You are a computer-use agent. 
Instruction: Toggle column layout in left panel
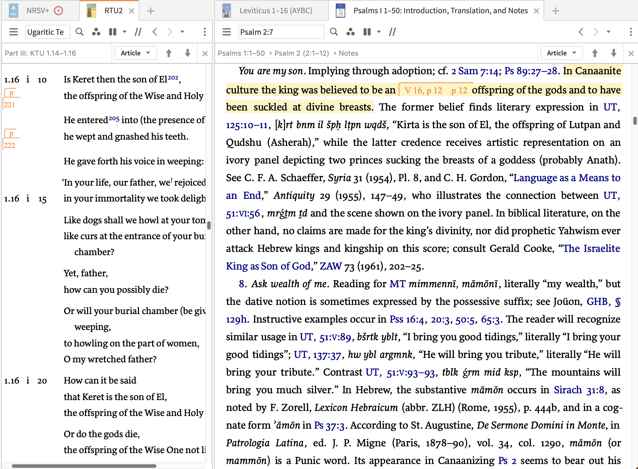pyautogui.click(x=113, y=32)
